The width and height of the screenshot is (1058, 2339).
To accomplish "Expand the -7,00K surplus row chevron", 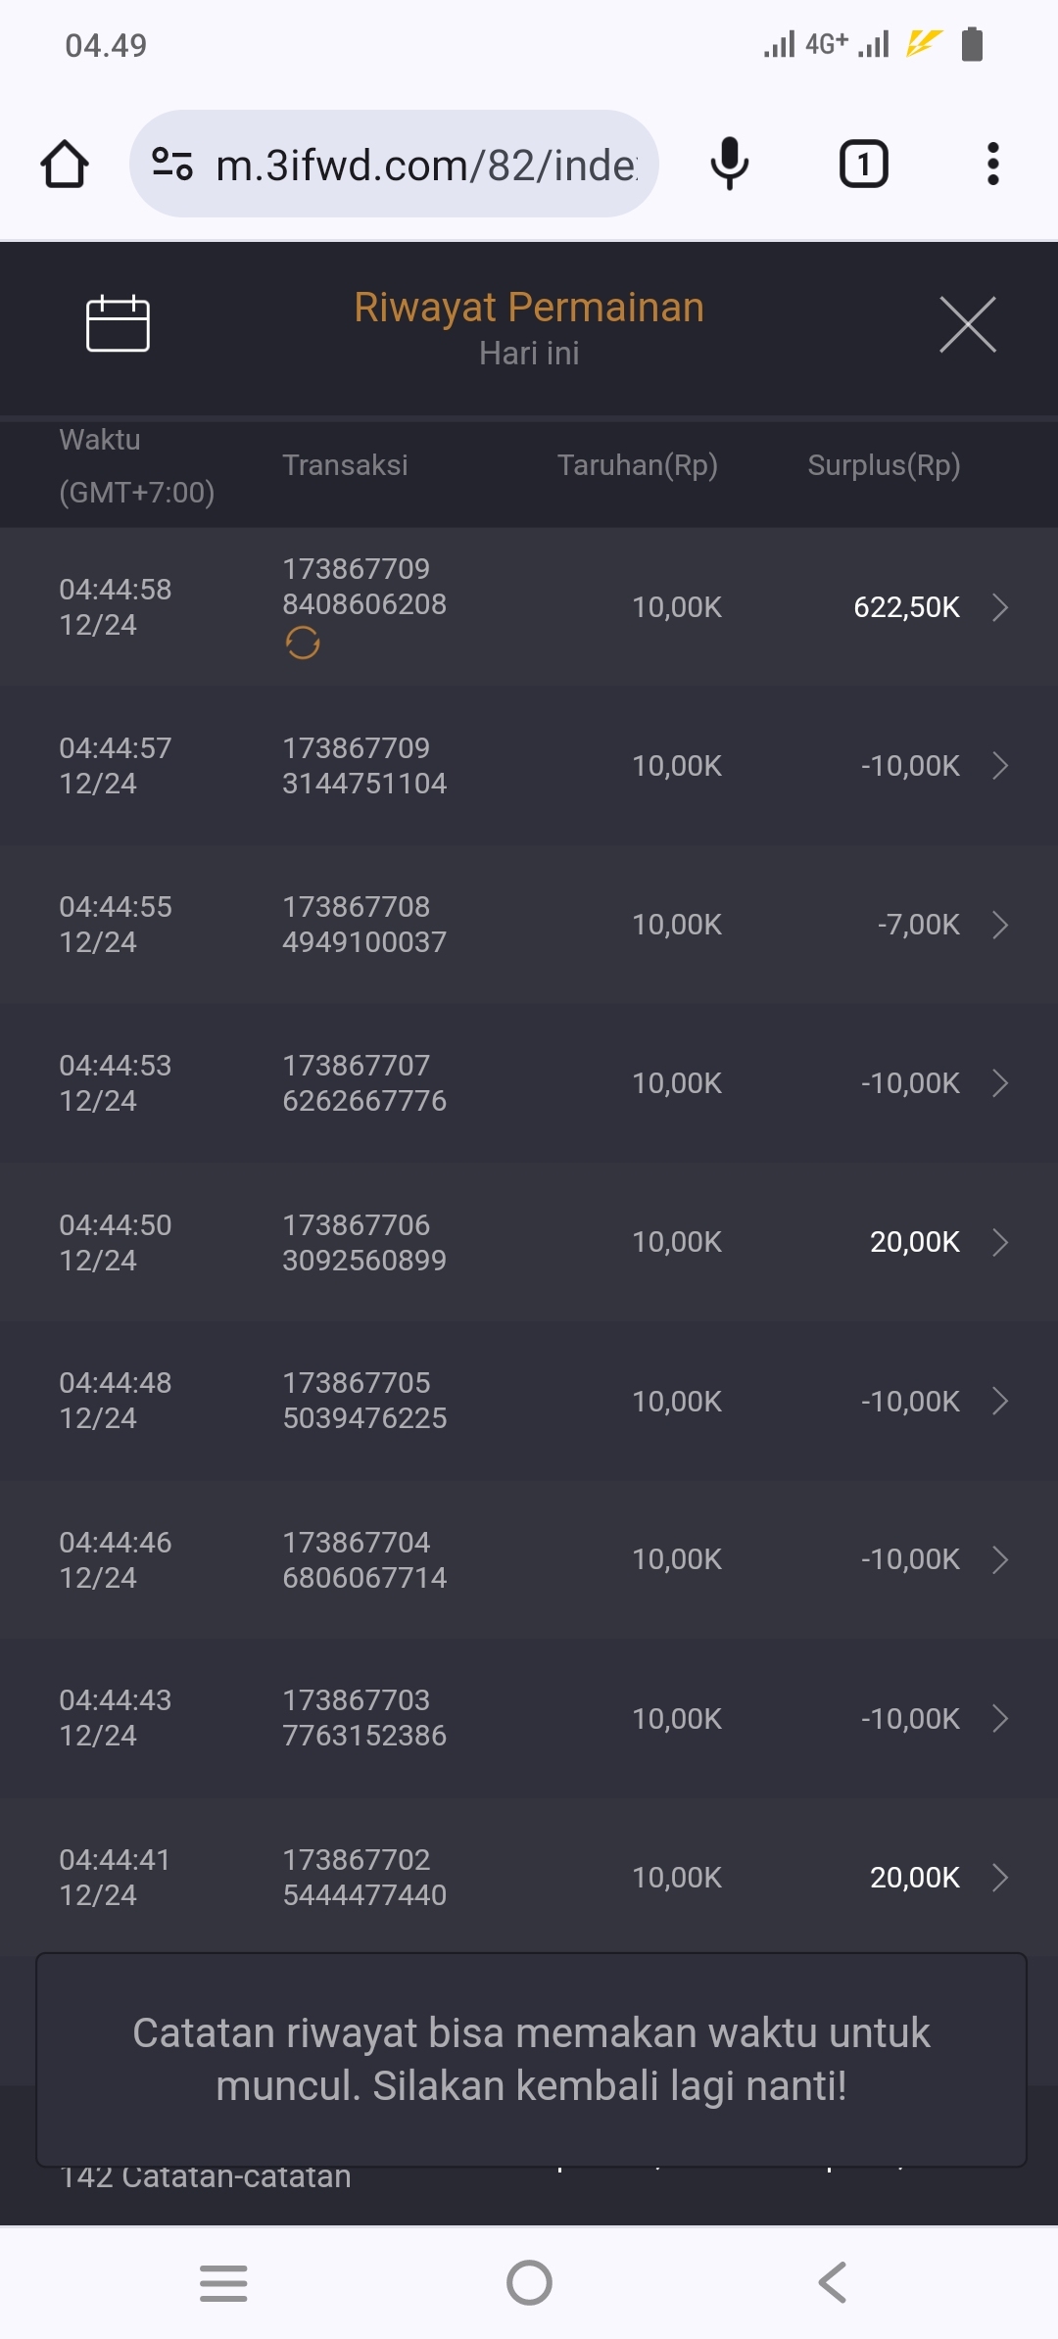I will pyautogui.click(x=999, y=925).
